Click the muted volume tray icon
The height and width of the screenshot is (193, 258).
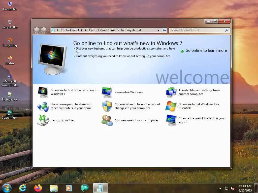[233, 188]
